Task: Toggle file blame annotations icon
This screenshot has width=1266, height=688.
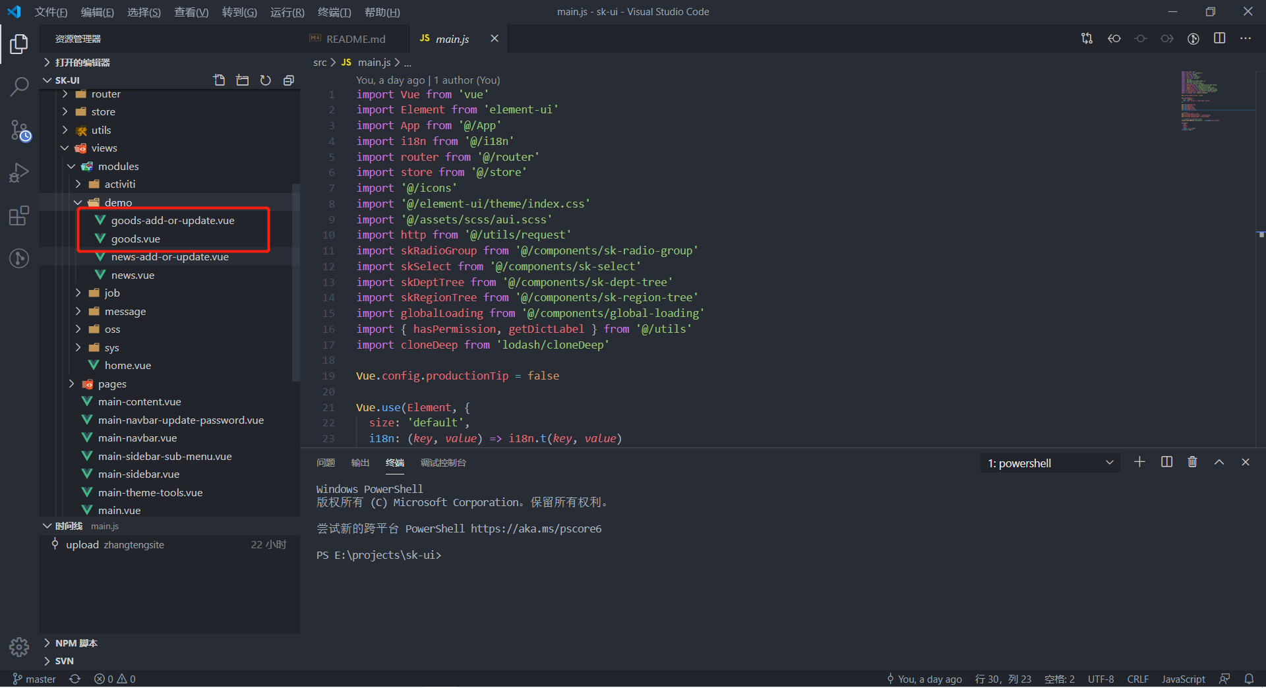Action: tap(1193, 39)
